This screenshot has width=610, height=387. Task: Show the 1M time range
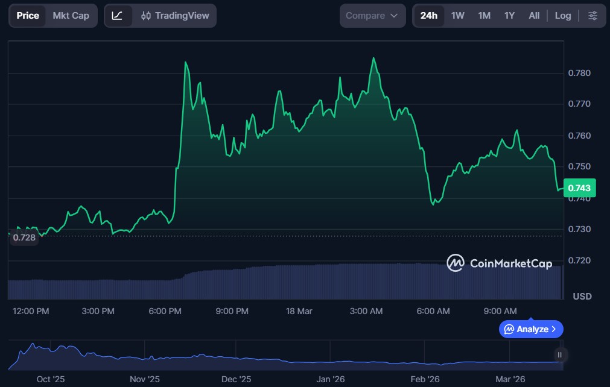point(484,16)
